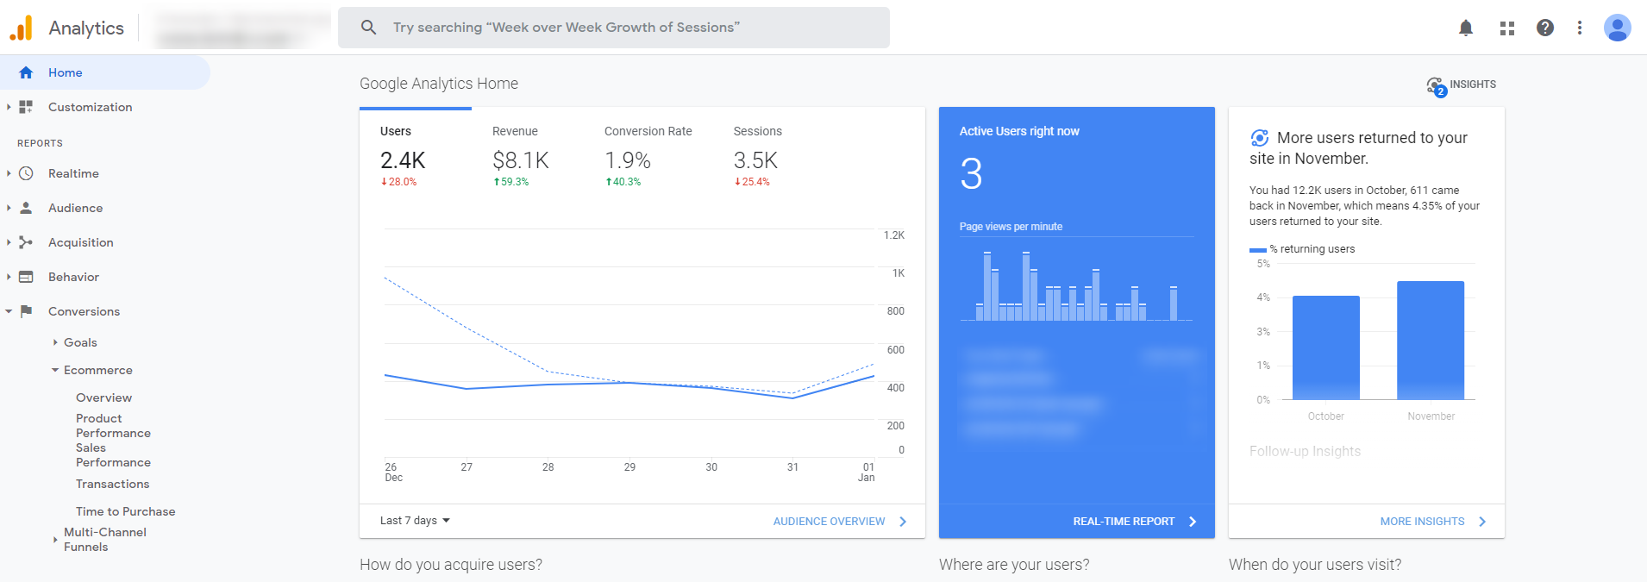Click the Realtime clock icon
The width and height of the screenshot is (1647, 582).
point(26,173)
